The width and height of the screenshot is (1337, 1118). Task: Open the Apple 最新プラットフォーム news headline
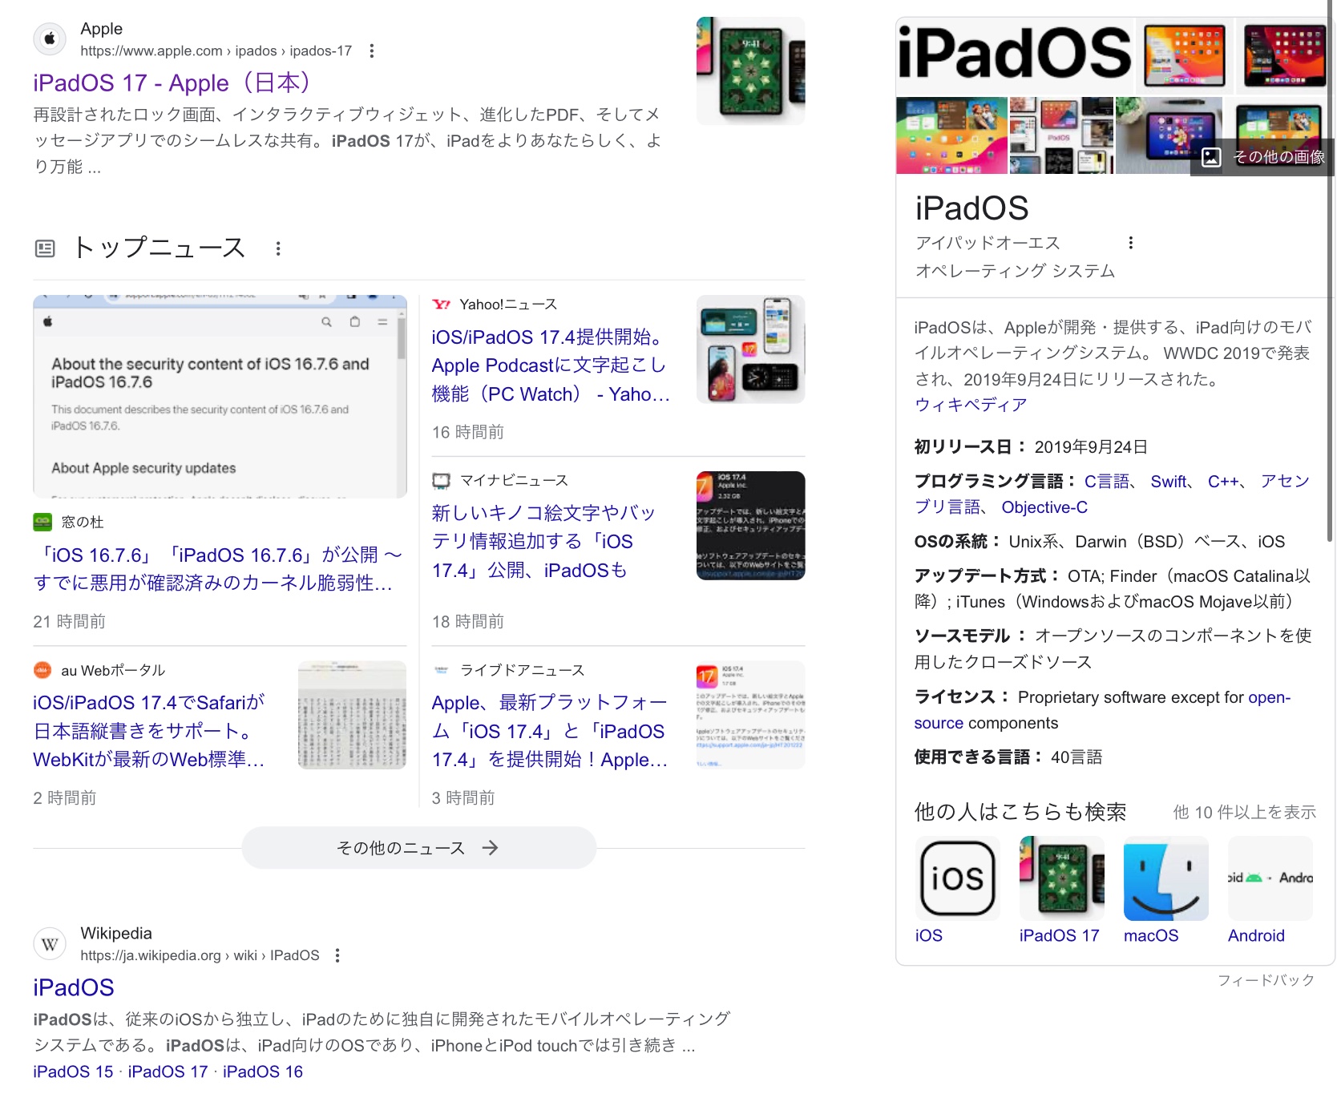pos(550,731)
